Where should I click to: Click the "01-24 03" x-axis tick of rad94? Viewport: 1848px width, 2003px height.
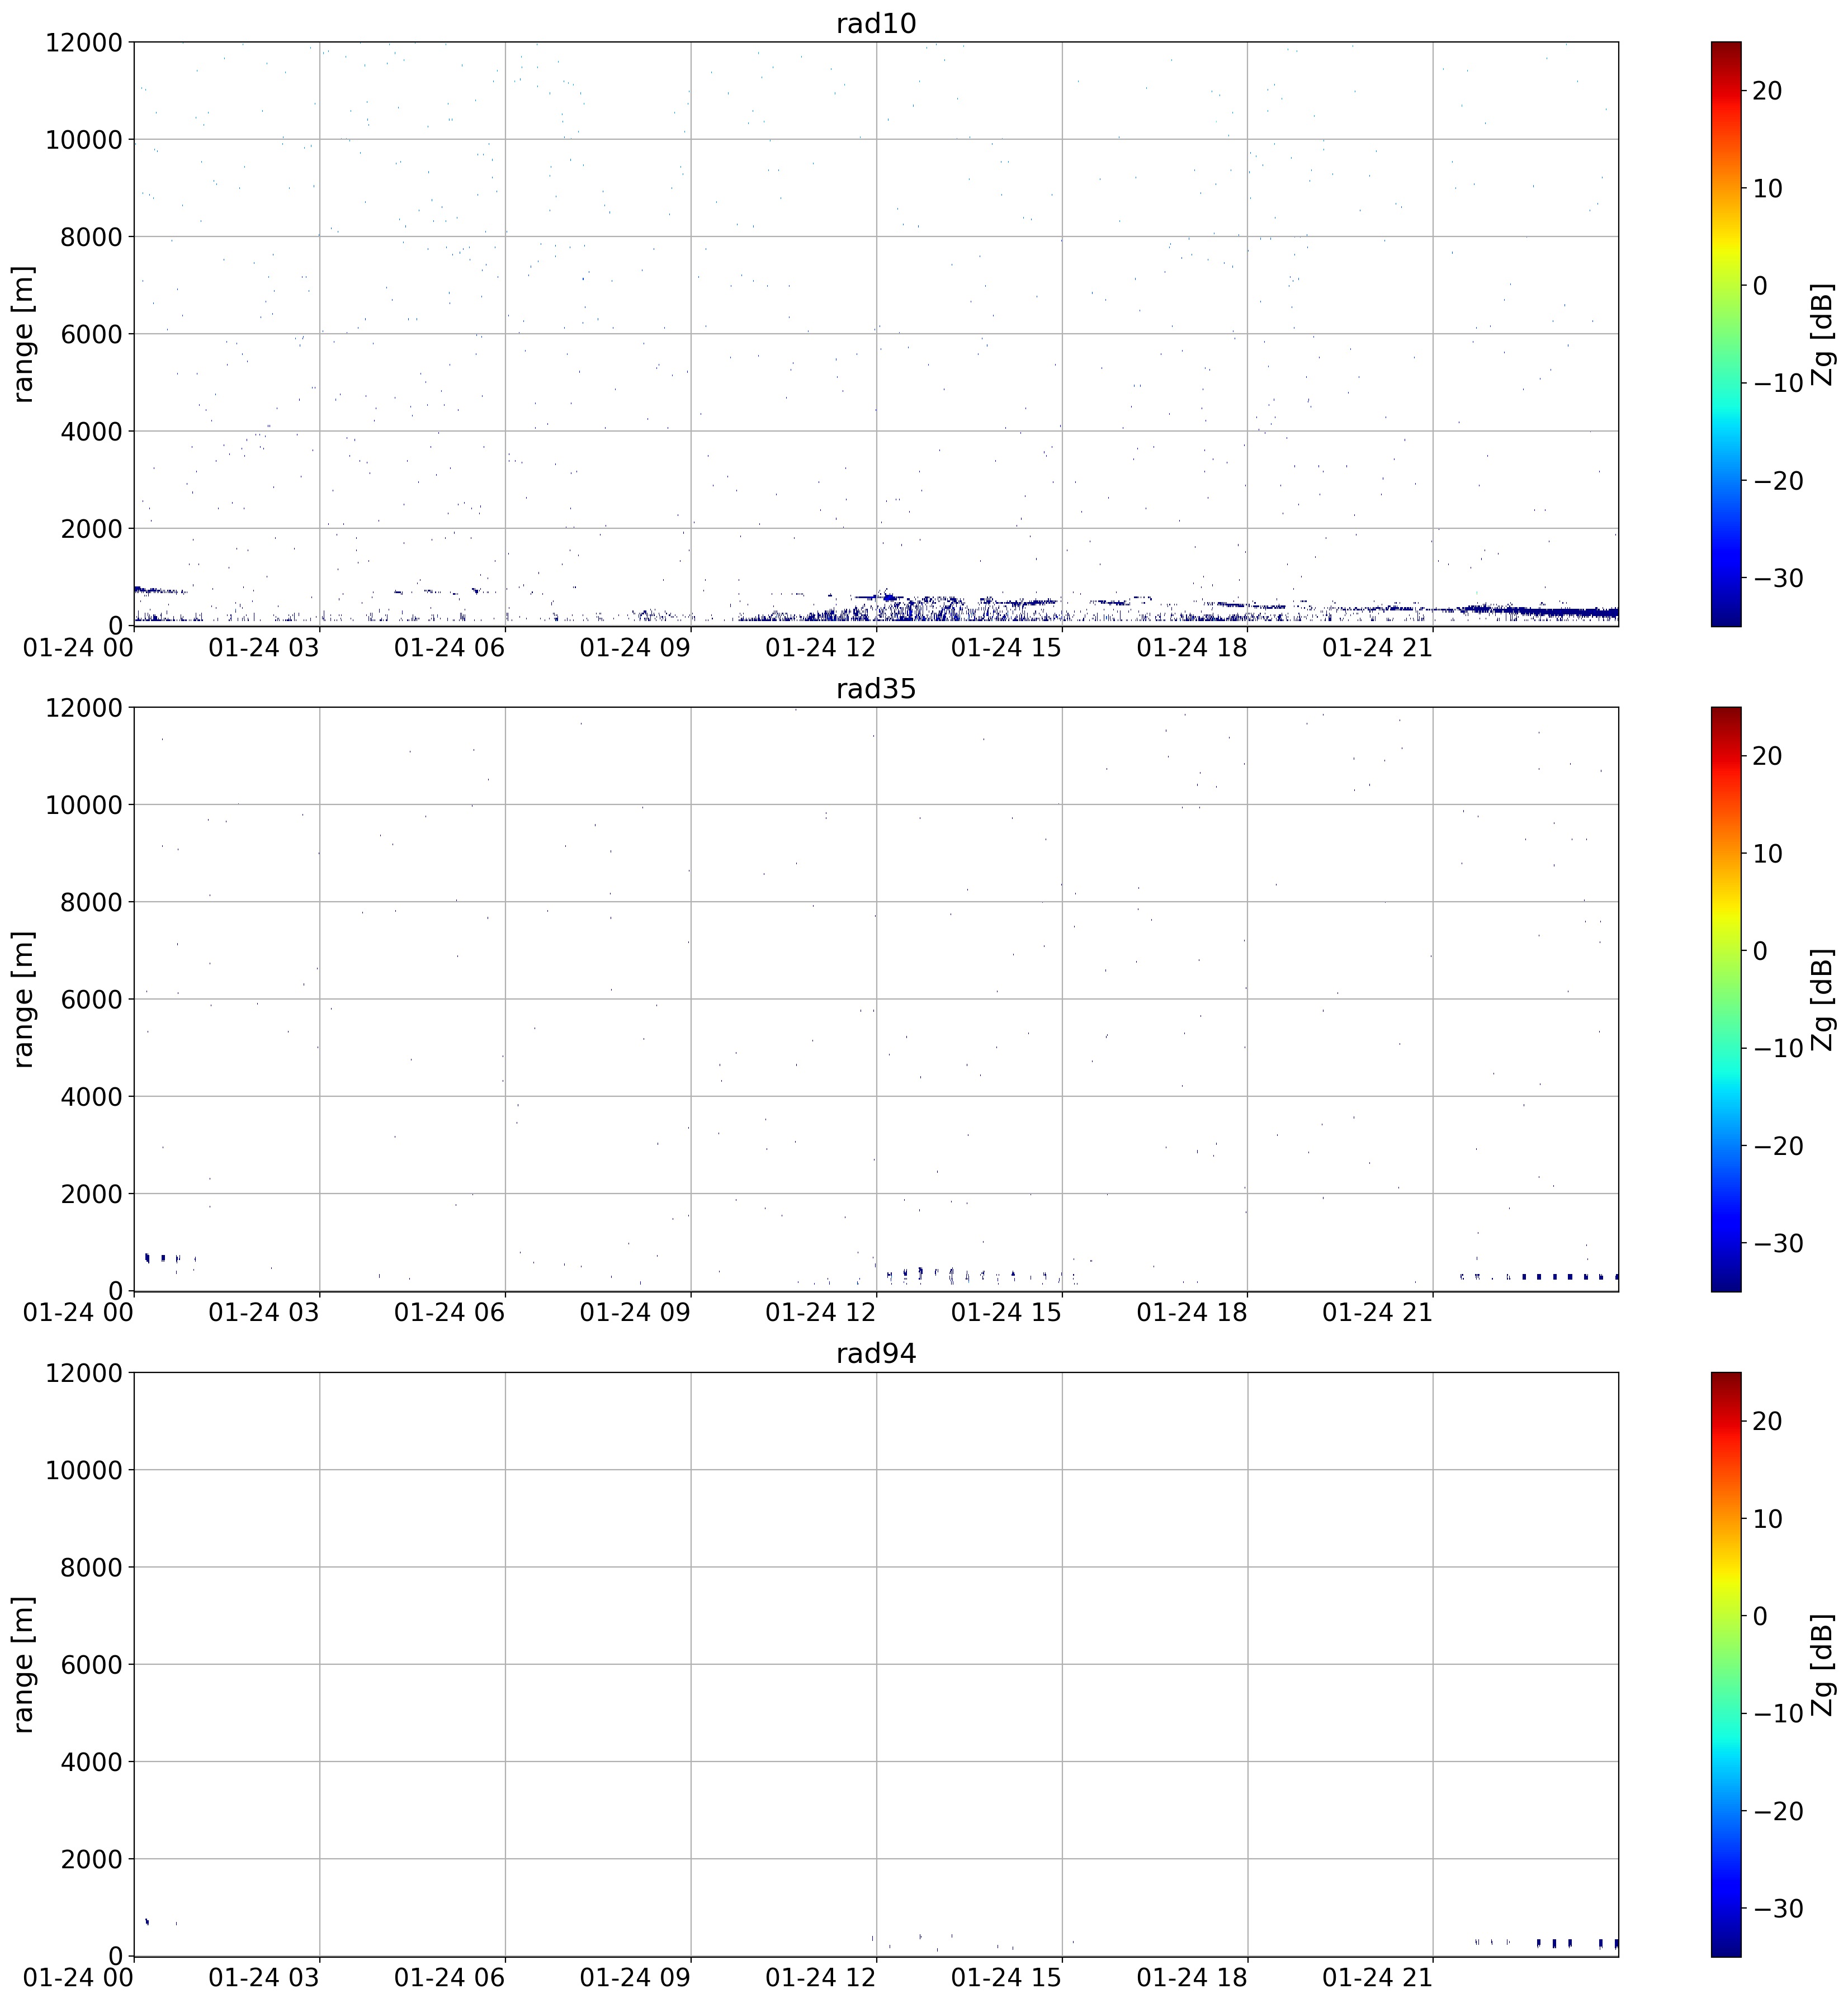[x=264, y=1977]
